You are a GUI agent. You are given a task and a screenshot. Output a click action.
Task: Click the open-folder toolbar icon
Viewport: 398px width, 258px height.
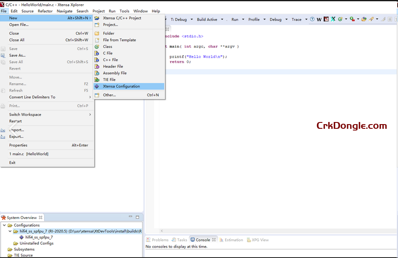point(364,19)
